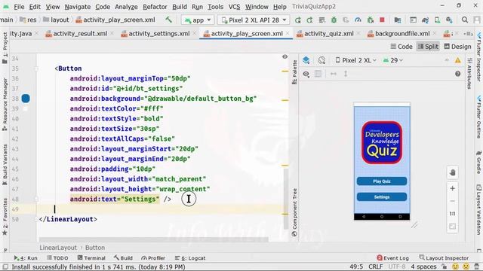Open the API 29 version dropdown
The height and width of the screenshot is (271, 483).
(392, 60)
